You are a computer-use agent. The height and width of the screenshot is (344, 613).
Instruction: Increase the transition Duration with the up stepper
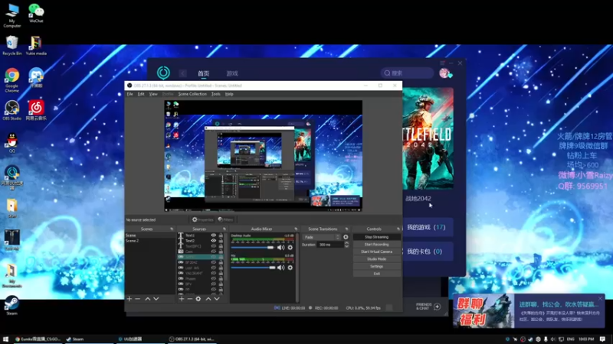pyautogui.click(x=346, y=242)
